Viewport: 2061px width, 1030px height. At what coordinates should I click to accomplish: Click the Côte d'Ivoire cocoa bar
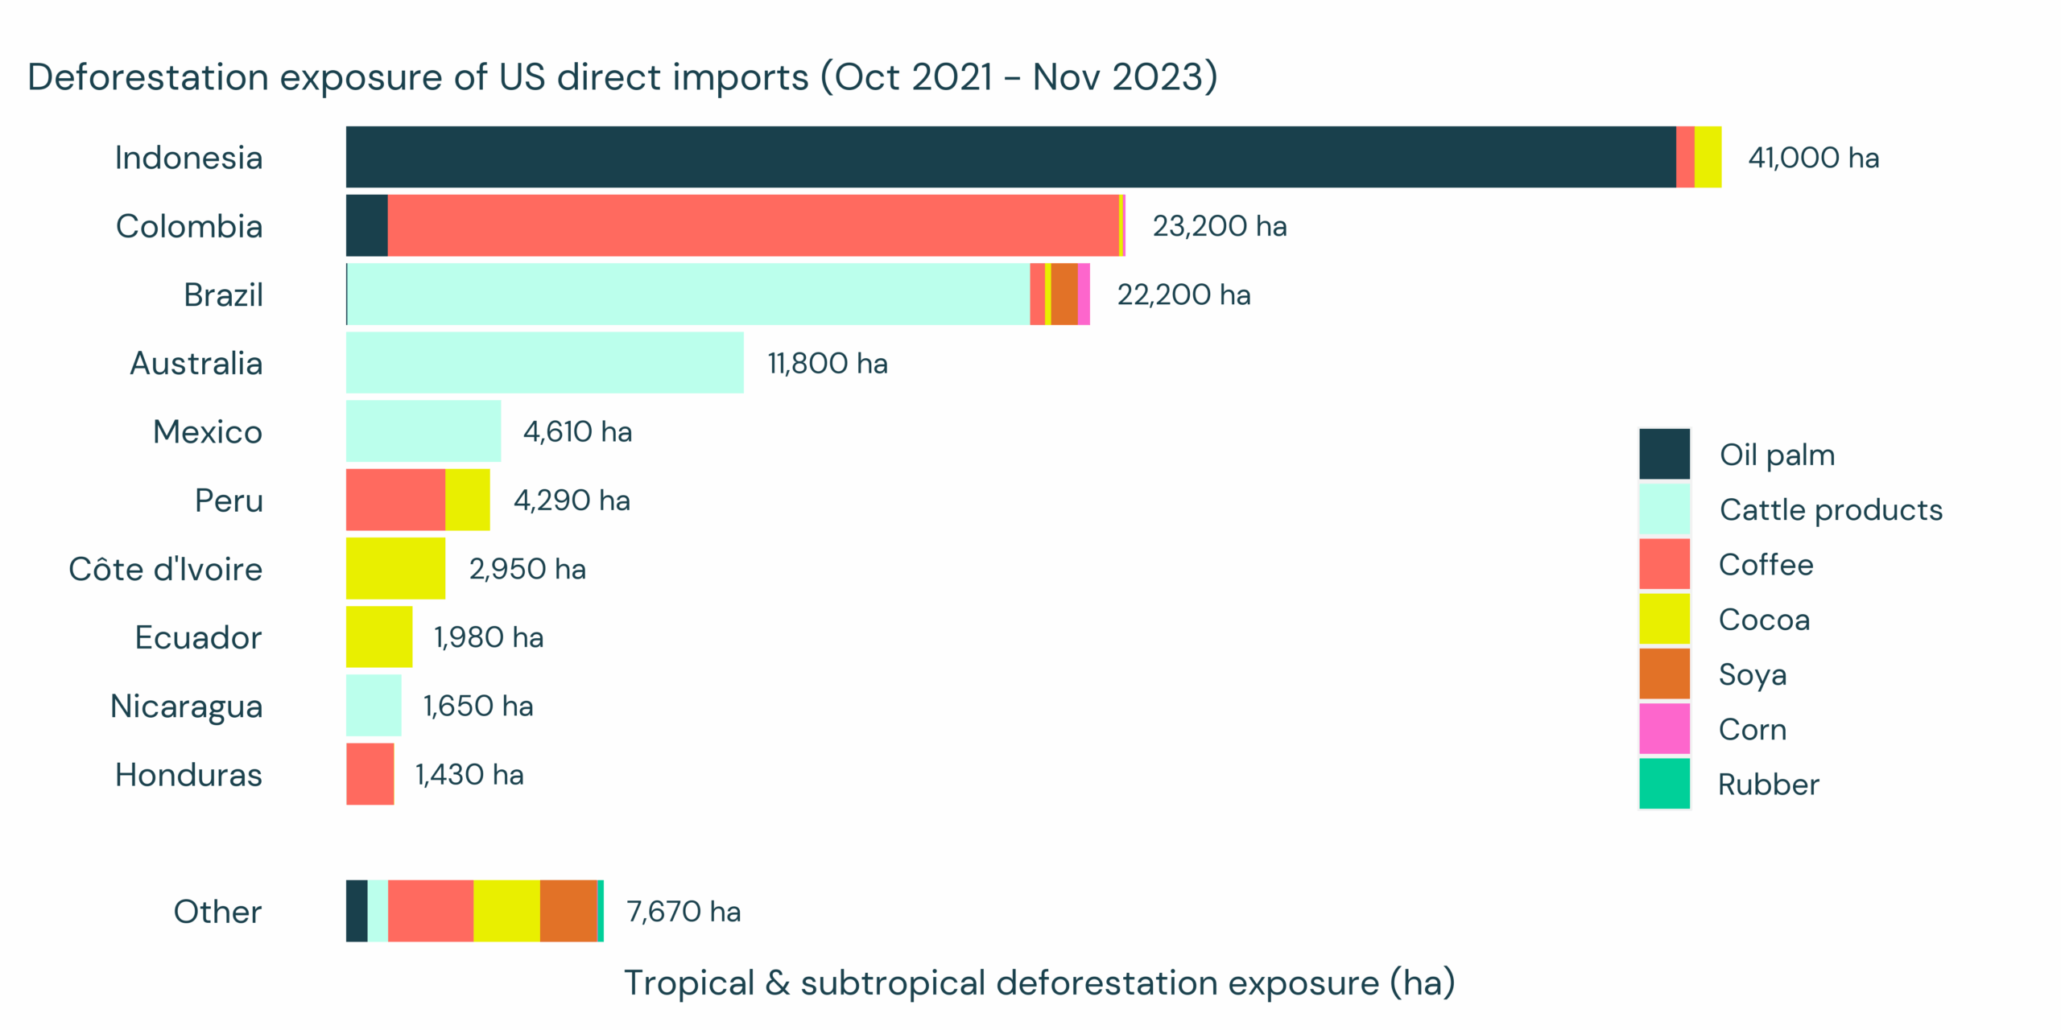pos(395,568)
